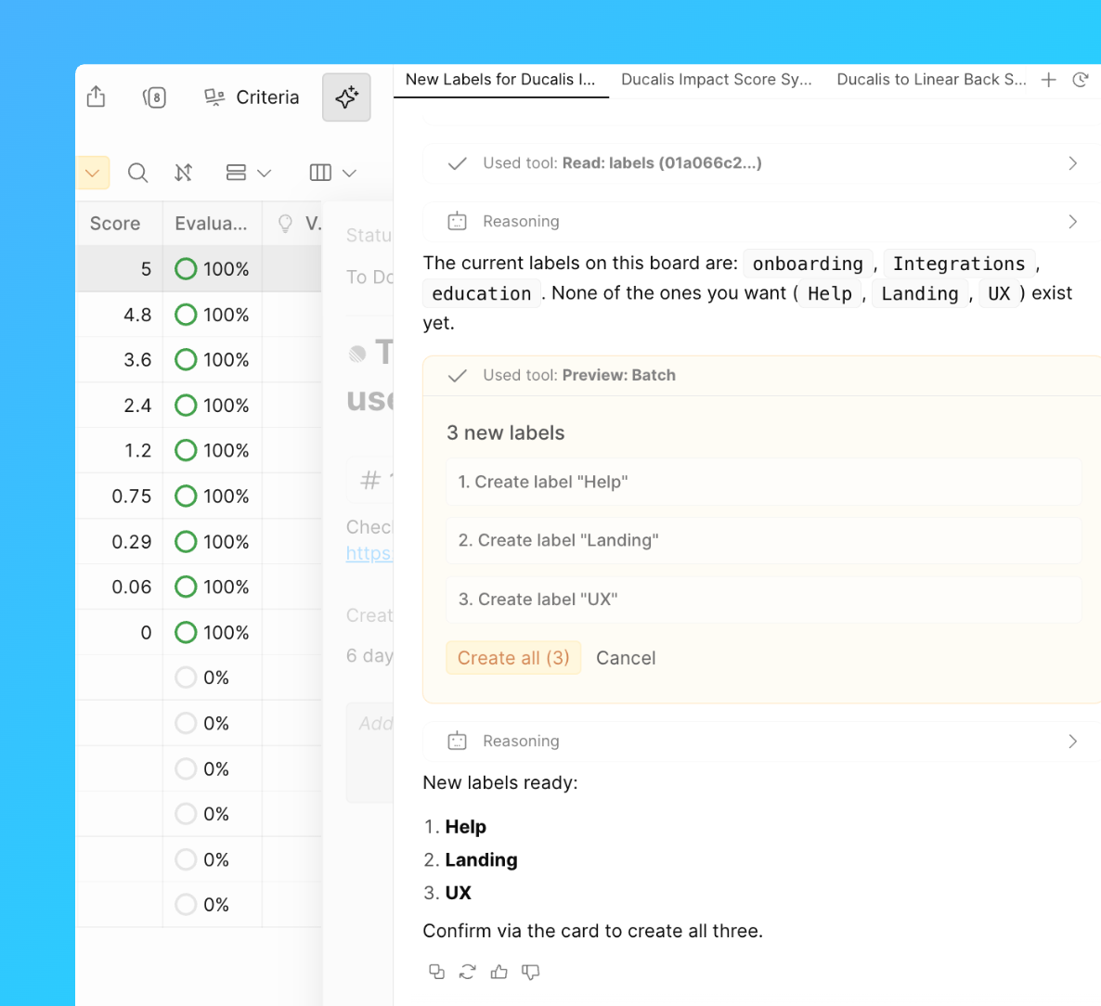Click the onboarding label chip
This screenshot has width=1101, height=1006.
(x=808, y=264)
